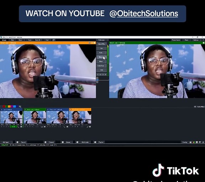Select the red input color filter
This screenshot has width=205, height=182.
click(x=4, y=107)
